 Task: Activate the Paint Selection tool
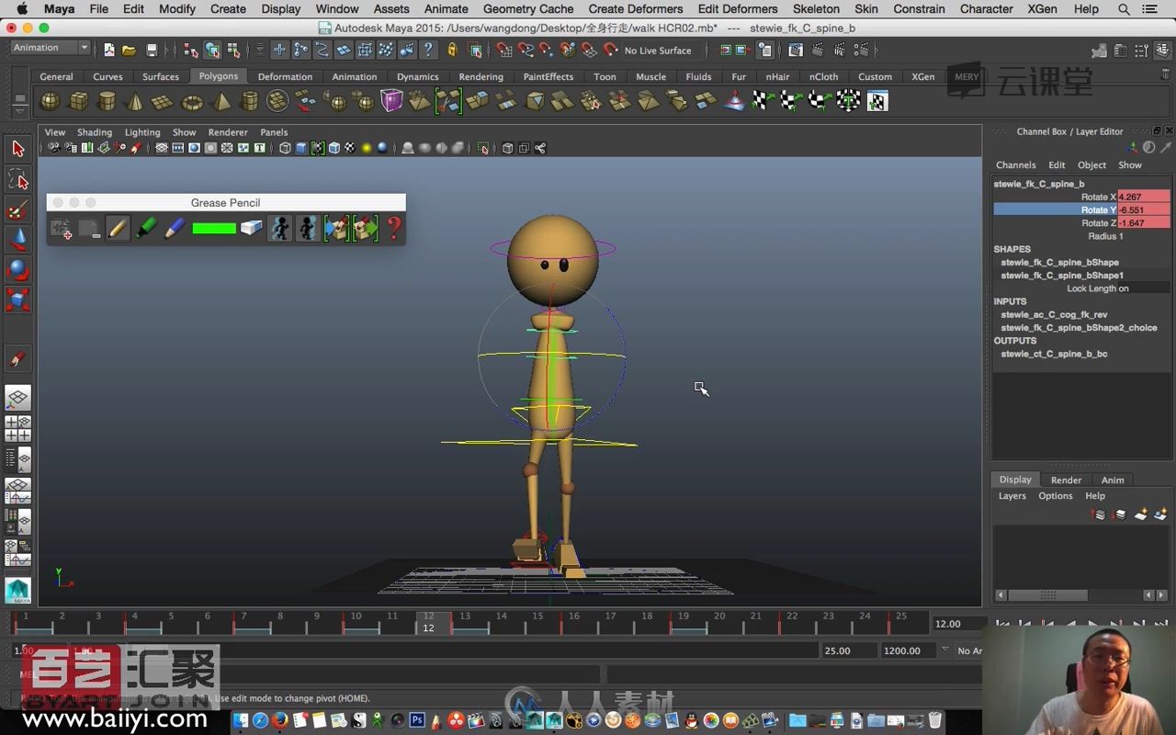[17, 209]
